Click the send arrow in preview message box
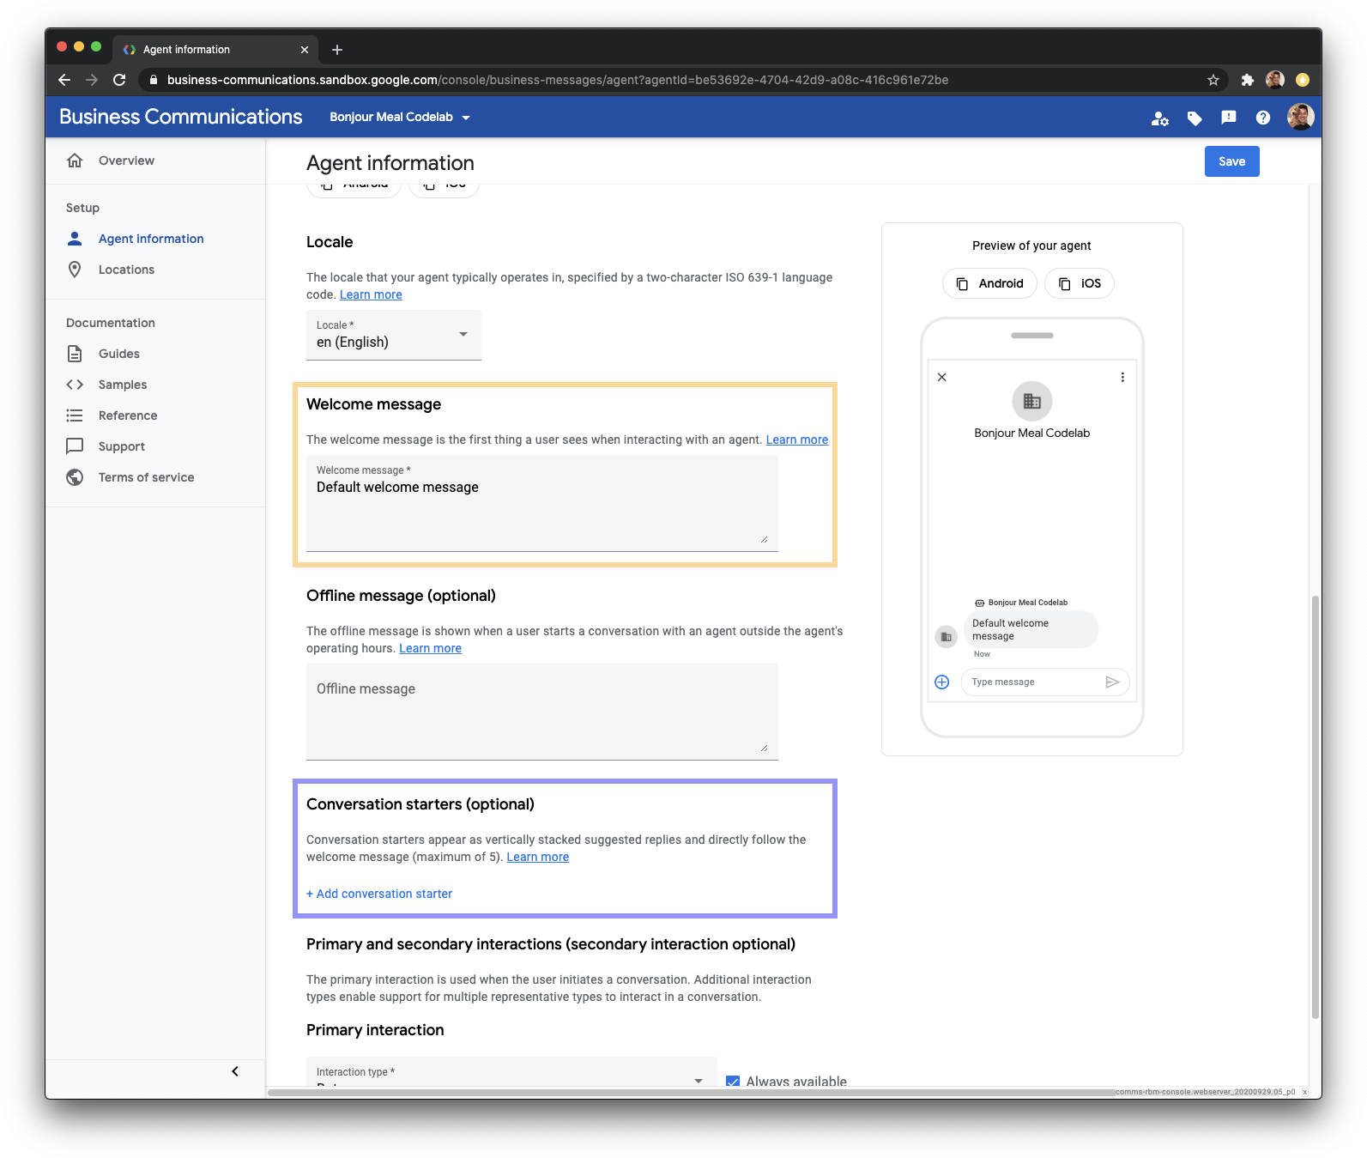Viewport: 1367px width, 1158px height. 1112,682
